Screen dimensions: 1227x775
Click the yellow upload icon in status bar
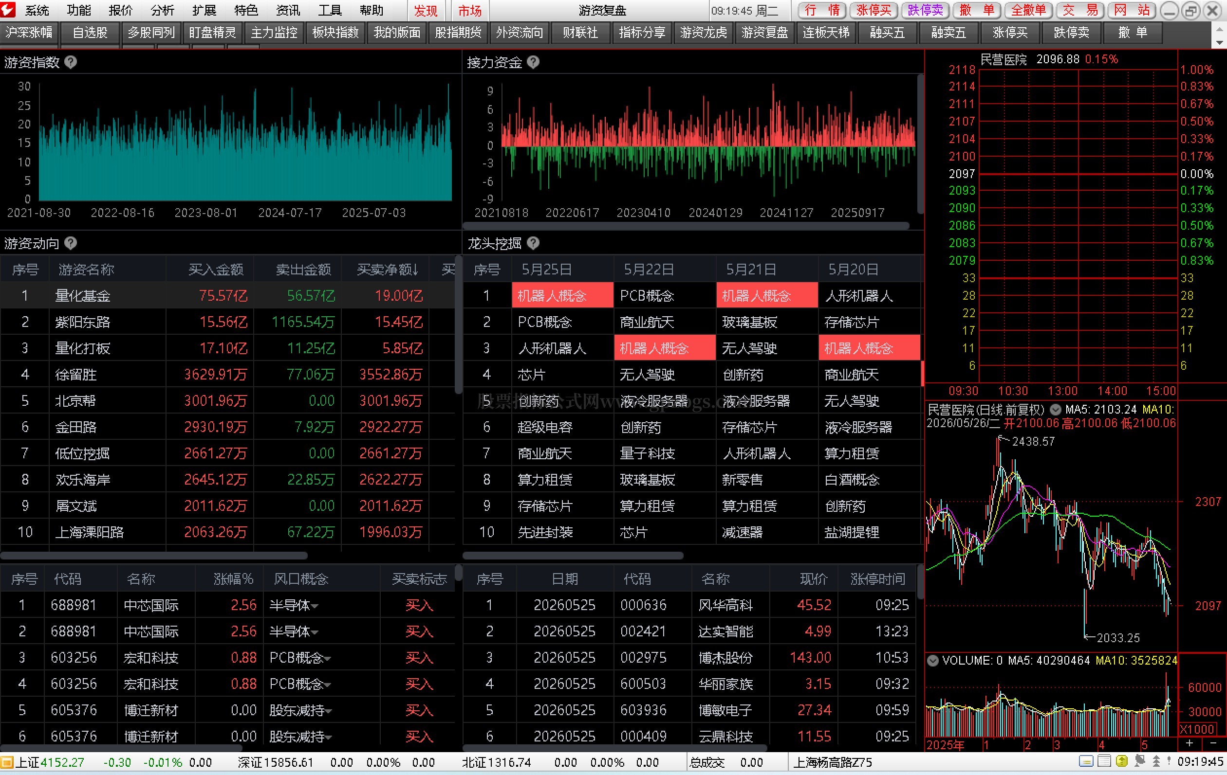pos(1121,761)
